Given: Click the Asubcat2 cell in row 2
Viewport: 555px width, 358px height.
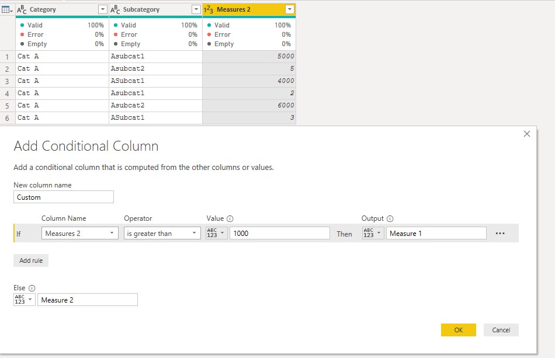Looking at the screenshot, I should [x=156, y=69].
